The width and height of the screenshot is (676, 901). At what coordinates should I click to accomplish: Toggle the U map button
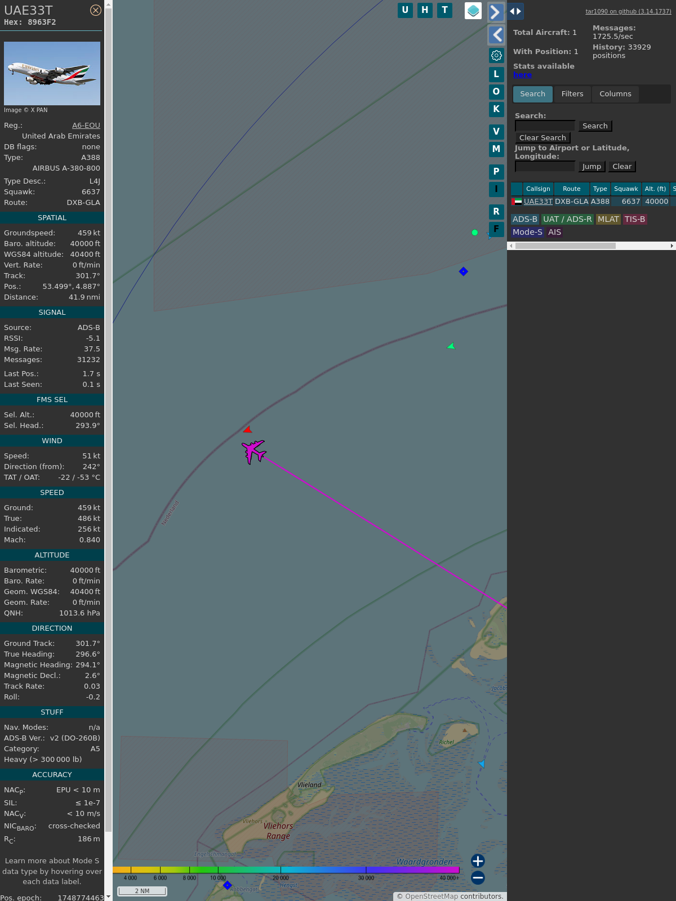tap(405, 10)
